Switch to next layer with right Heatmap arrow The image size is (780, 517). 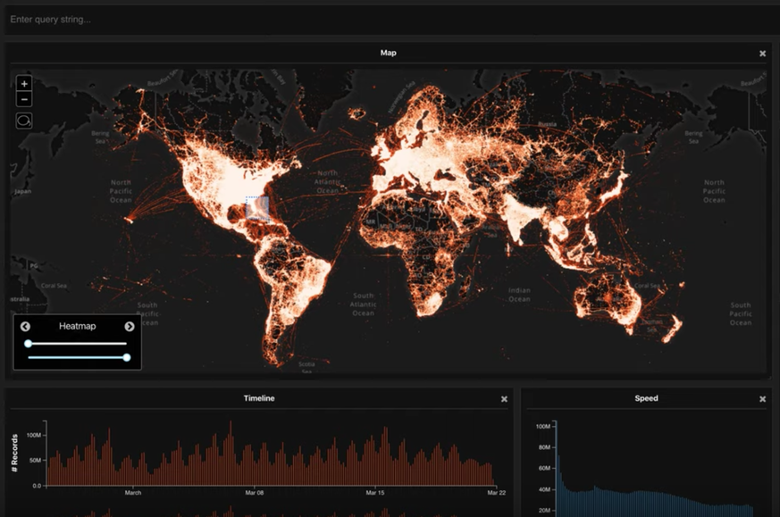(x=130, y=327)
